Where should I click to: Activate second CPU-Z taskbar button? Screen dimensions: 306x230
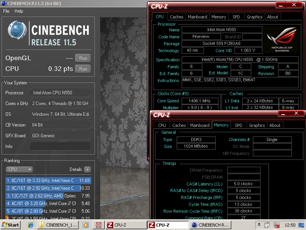[168, 225]
